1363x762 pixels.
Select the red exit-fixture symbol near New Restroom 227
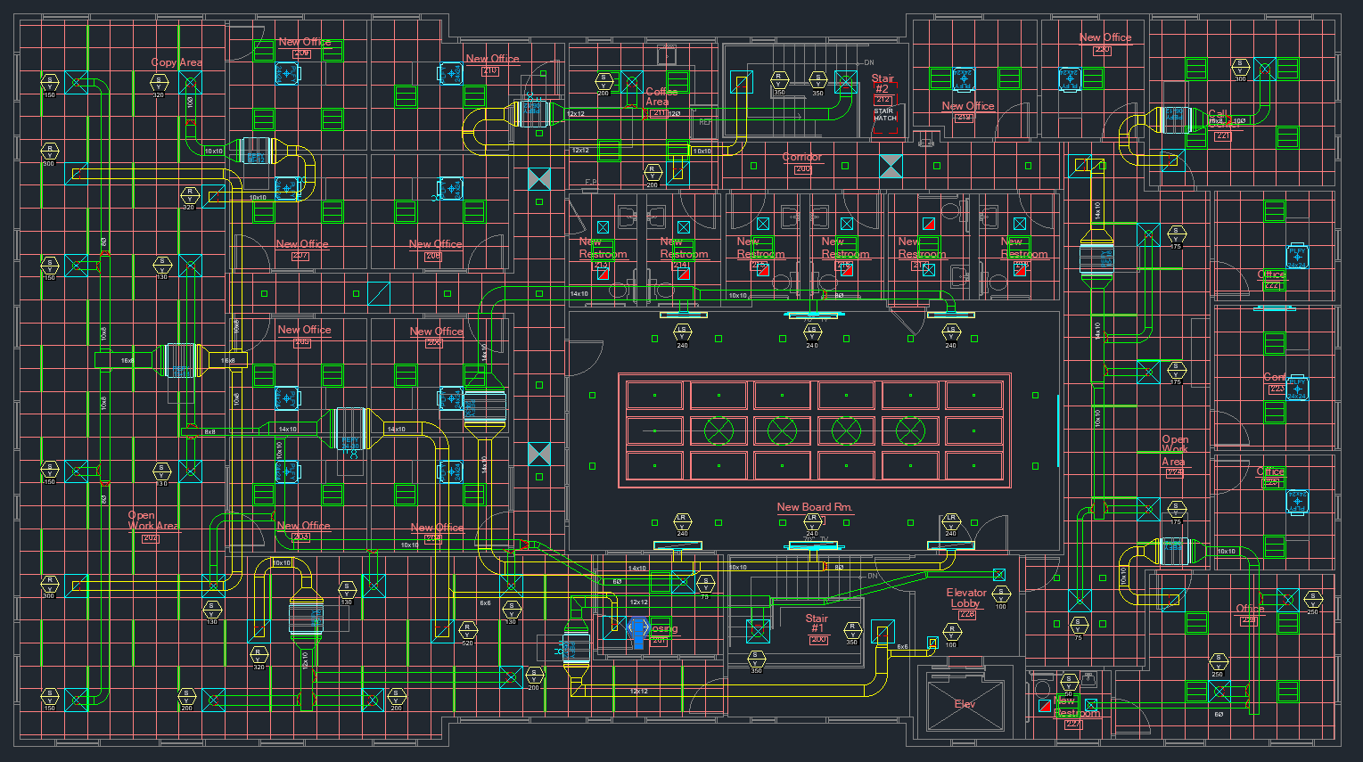pyautogui.click(x=1045, y=706)
